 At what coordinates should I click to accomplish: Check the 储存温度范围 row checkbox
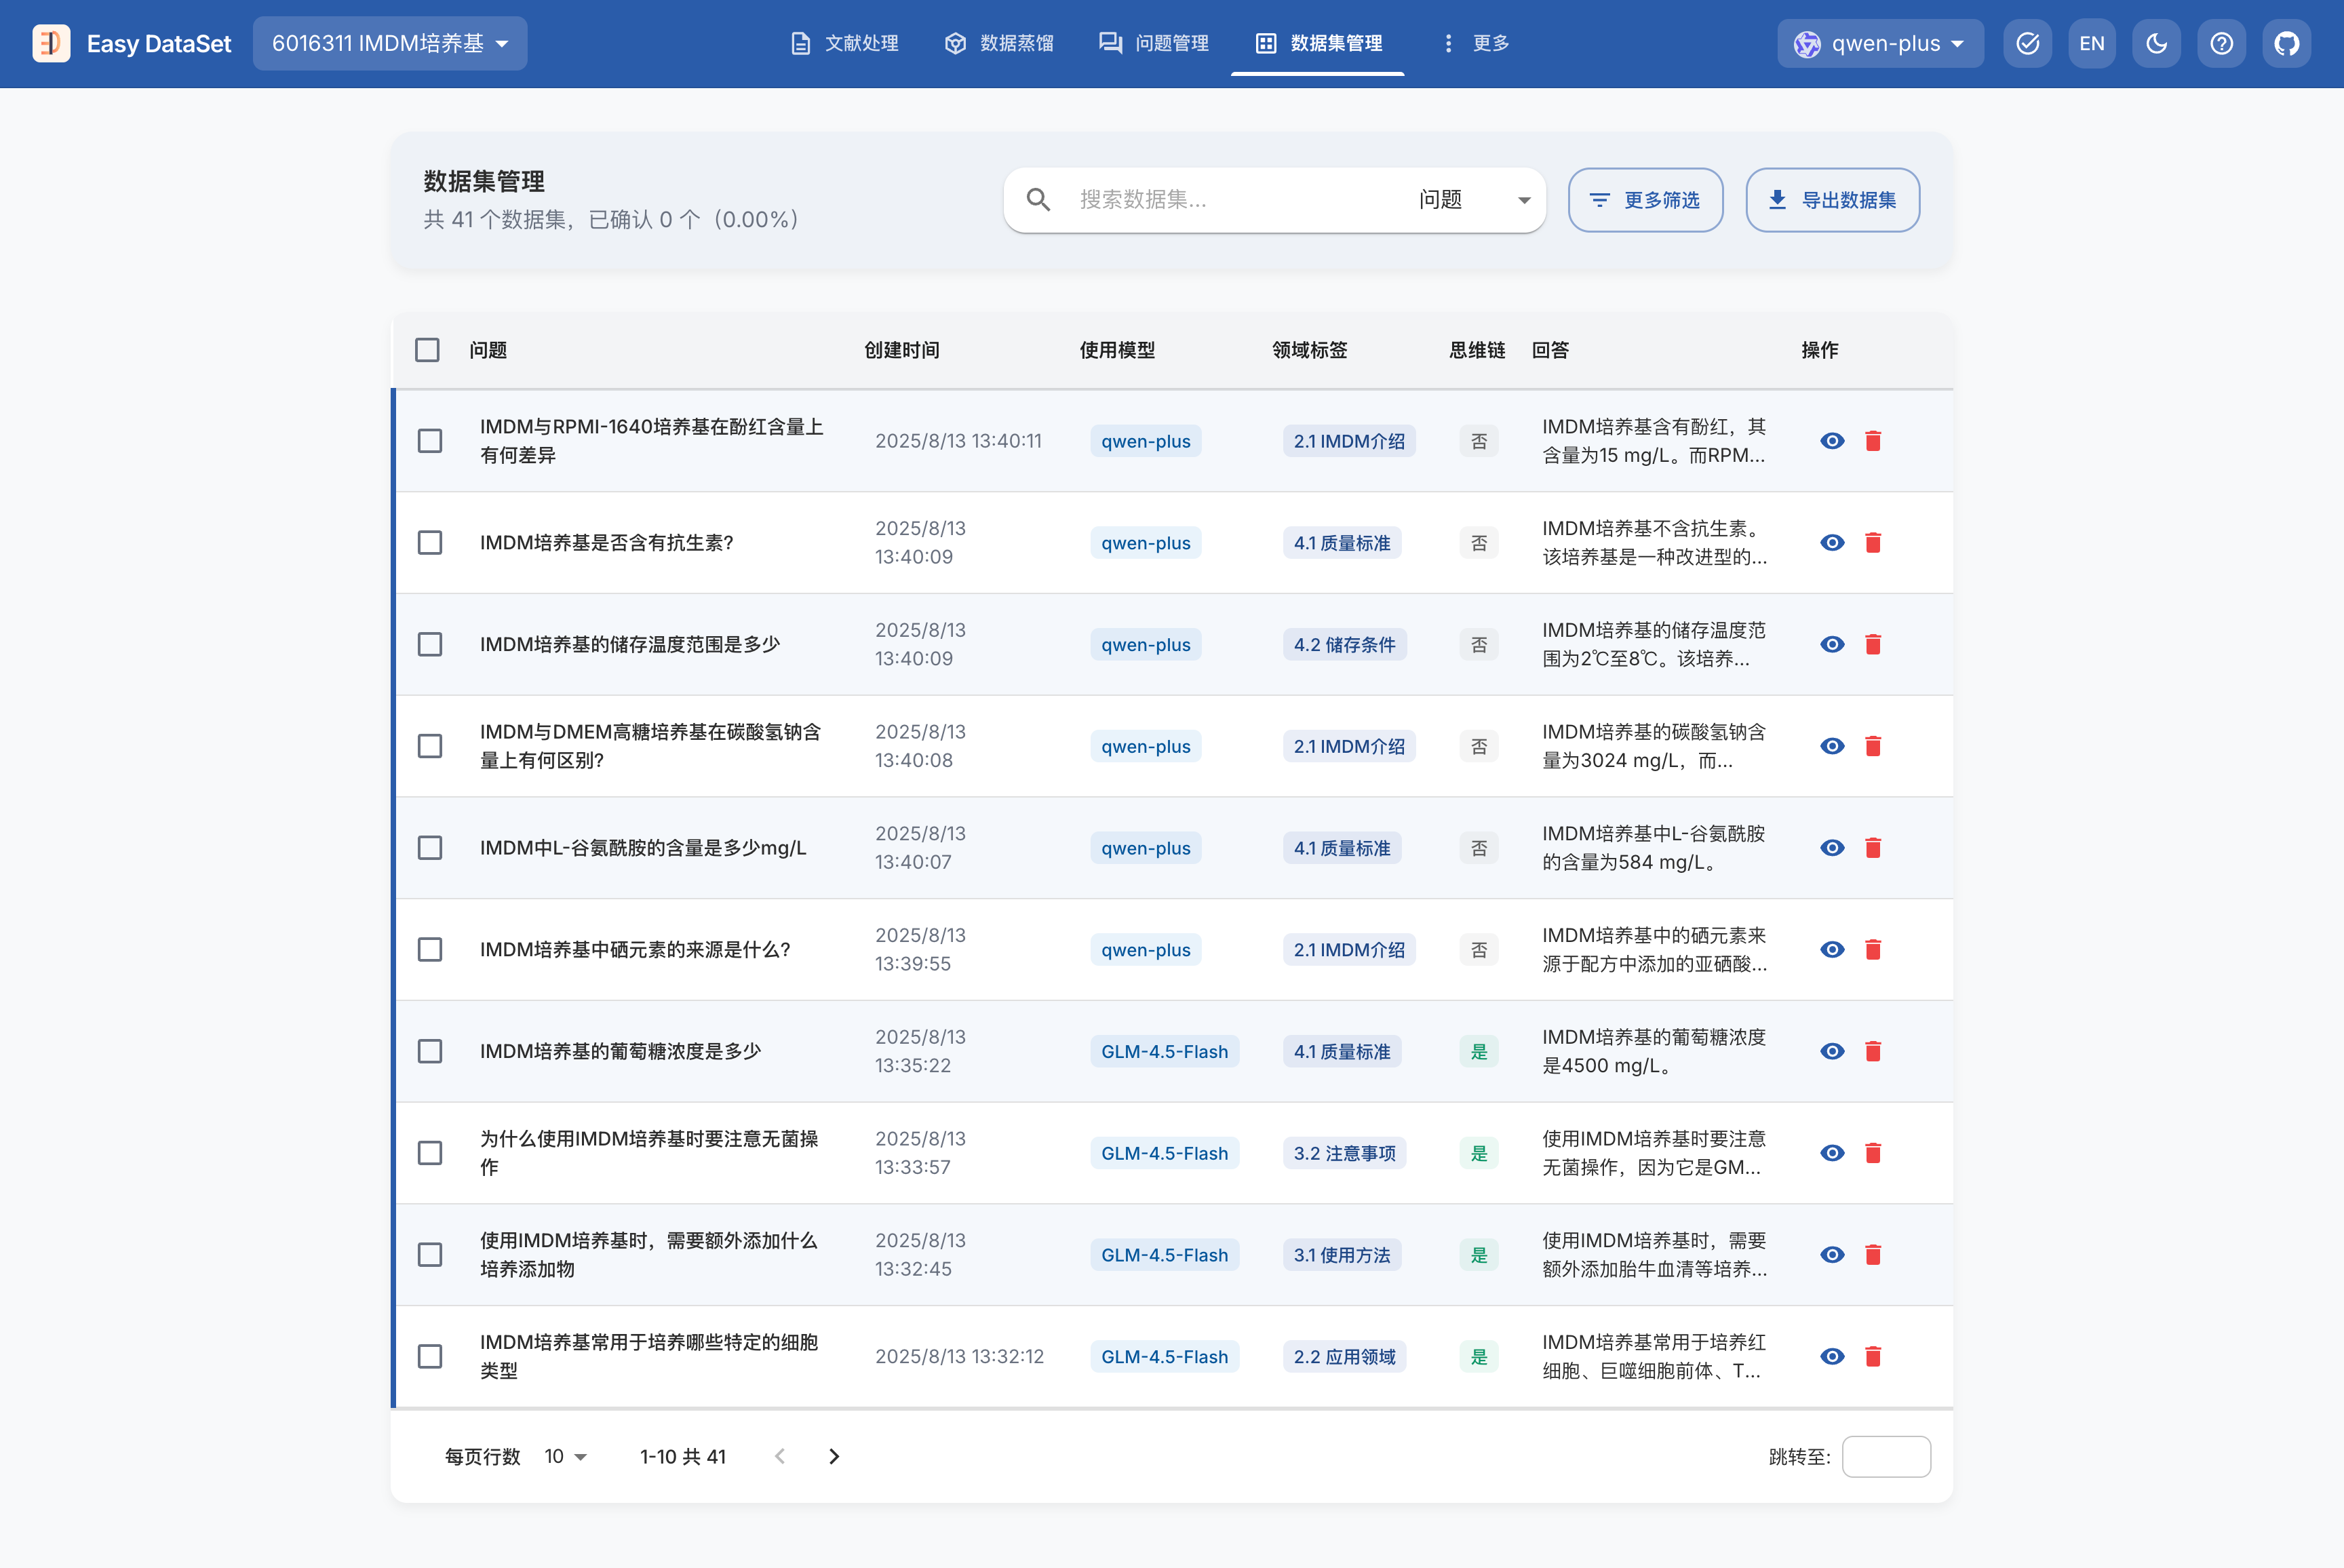coord(430,644)
